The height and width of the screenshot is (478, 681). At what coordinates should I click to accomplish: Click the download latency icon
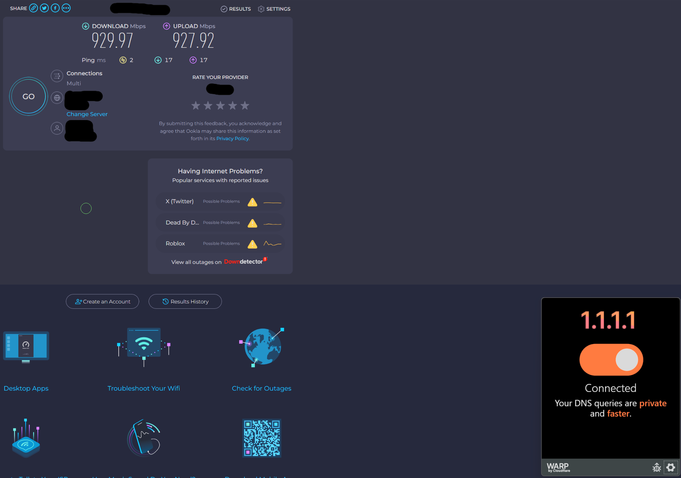tap(158, 60)
